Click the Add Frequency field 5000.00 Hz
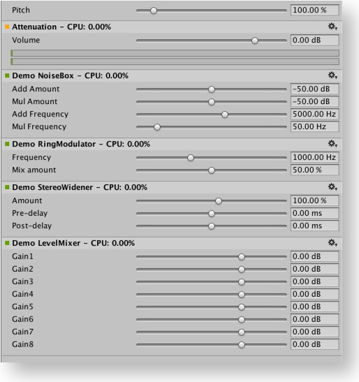Viewport: 359px width, 382px height. (314, 114)
